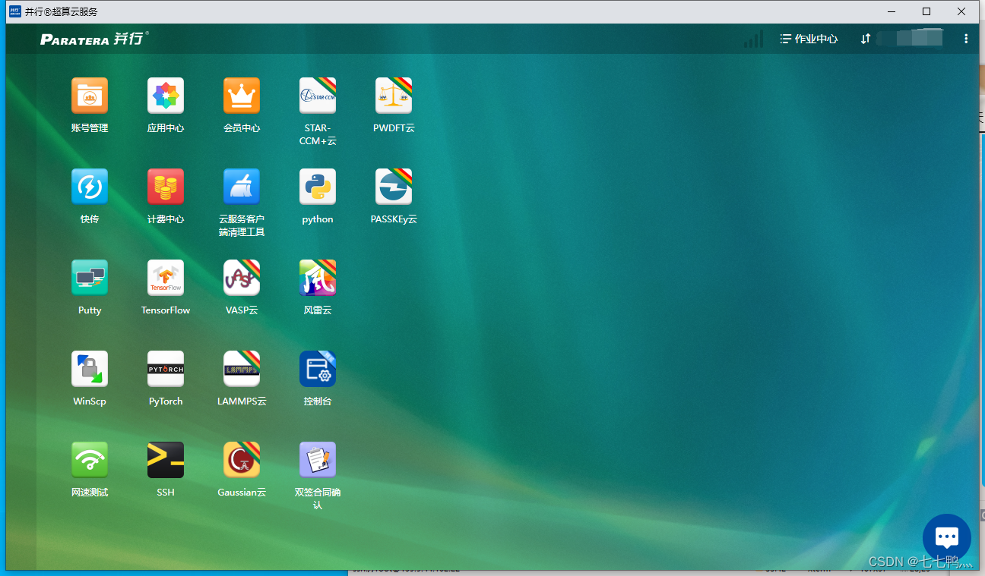
Task: Open the 会员中心 crown icon
Action: (x=242, y=96)
